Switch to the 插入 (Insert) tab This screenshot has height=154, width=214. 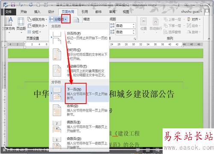[x=37, y=12]
